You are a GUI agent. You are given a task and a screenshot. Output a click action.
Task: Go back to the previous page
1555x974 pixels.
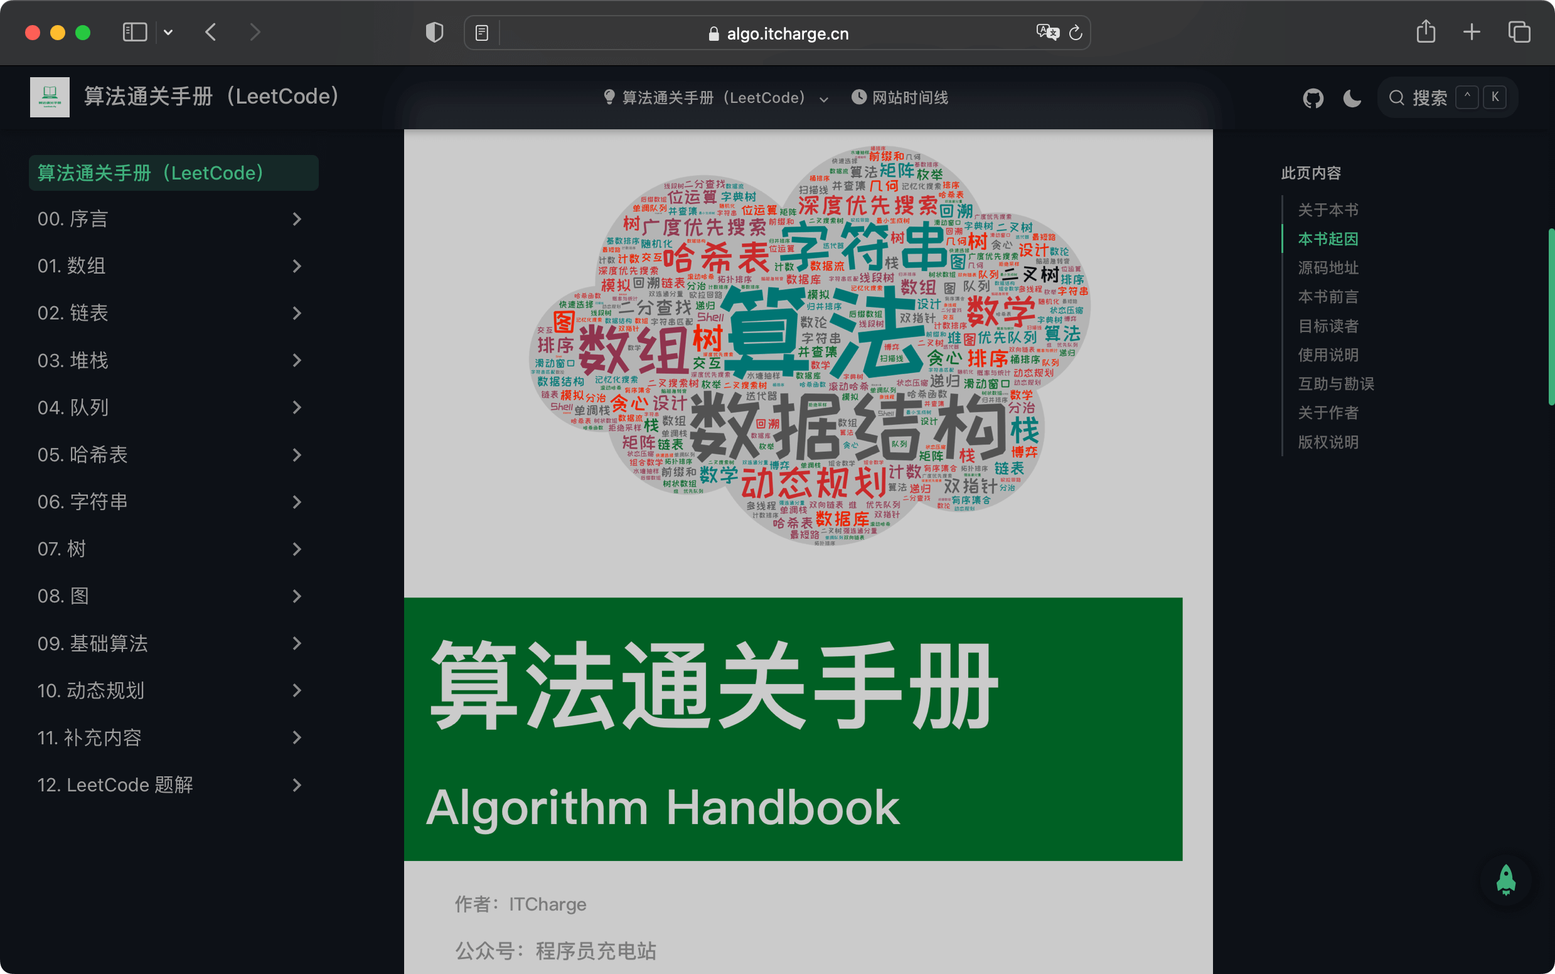tap(211, 32)
